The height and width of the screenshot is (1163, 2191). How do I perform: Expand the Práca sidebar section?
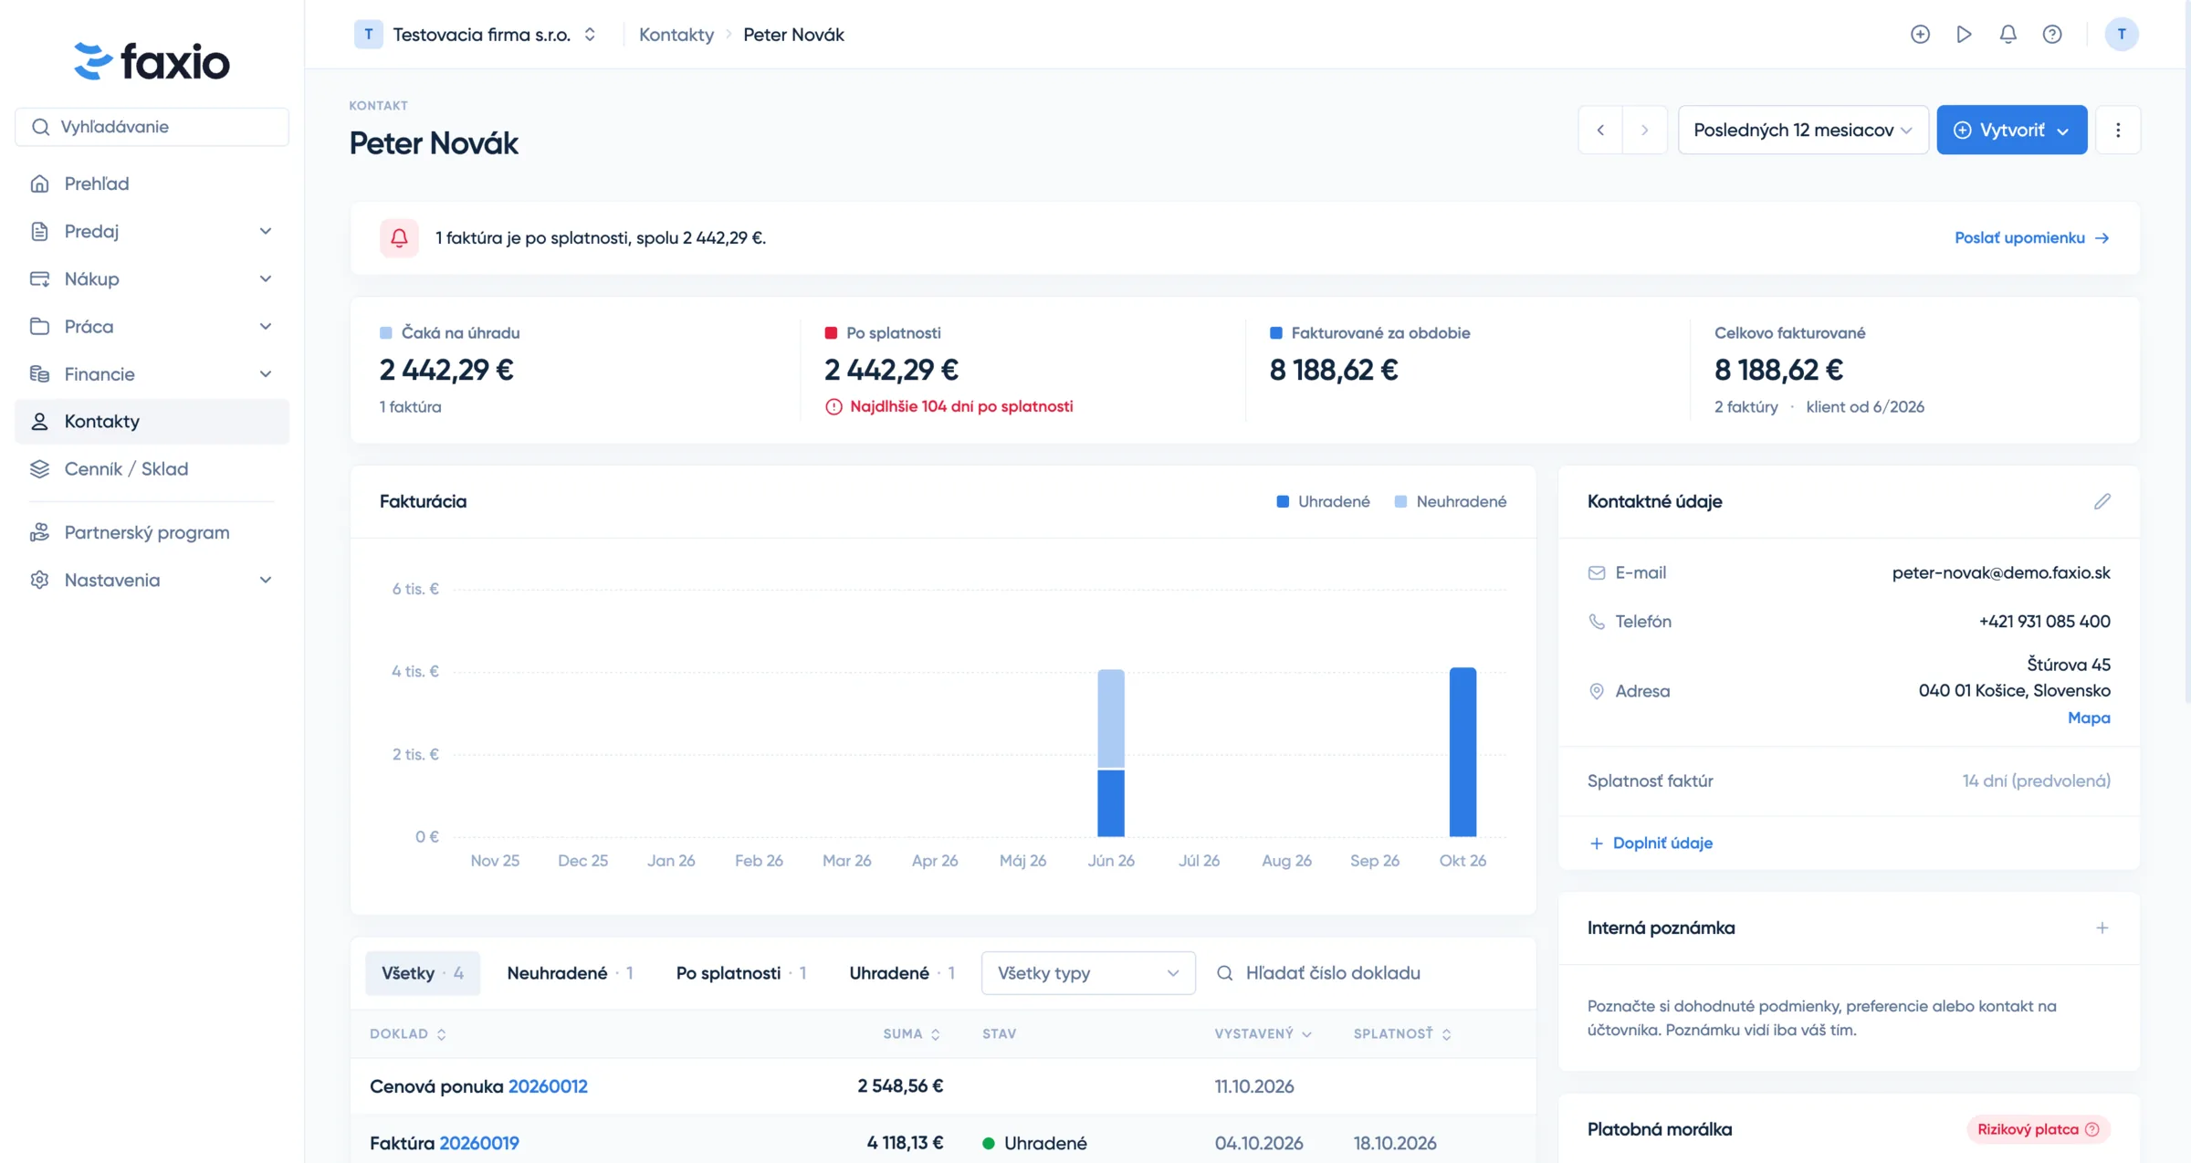(152, 326)
